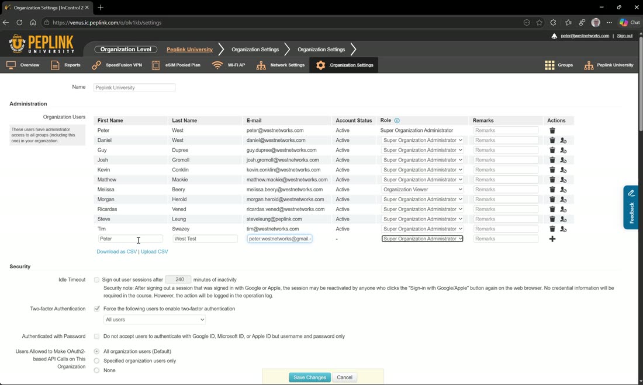Image resolution: width=643 pixels, height=385 pixels.
Task: Click user action icon for Matthew Mackie
Action: (563, 180)
